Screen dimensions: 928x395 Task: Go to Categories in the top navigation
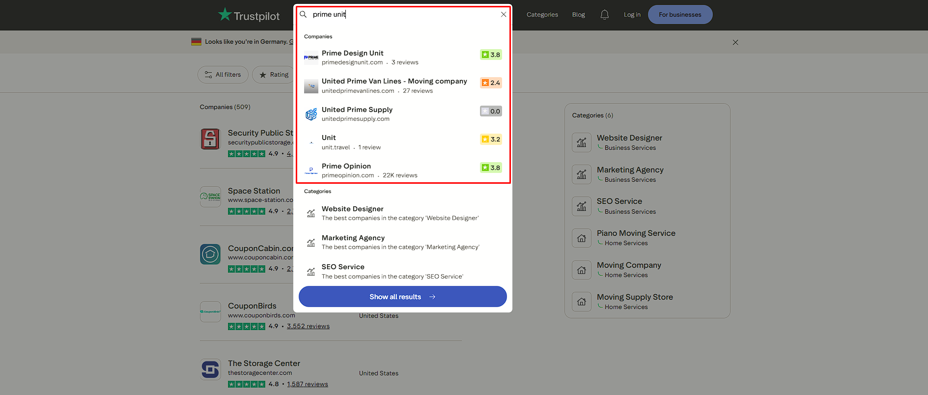click(x=542, y=15)
